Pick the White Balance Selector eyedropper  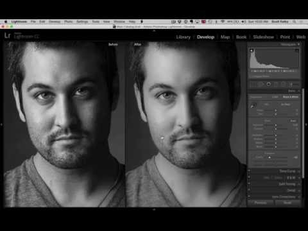[253, 106]
